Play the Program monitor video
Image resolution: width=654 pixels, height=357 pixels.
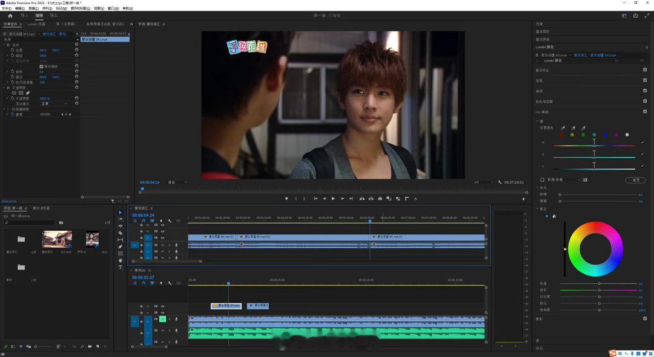[x=333, y=199]
